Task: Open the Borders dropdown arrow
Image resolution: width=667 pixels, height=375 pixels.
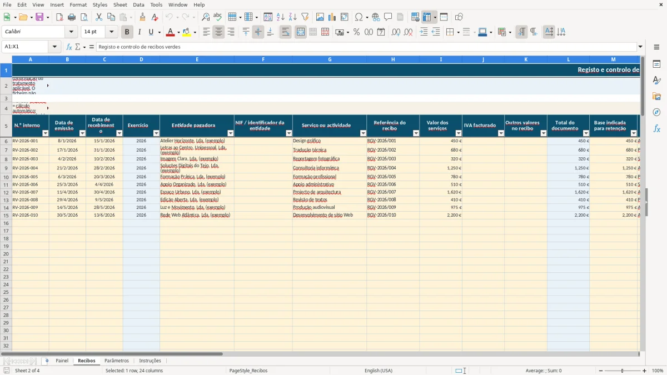Action: (x=459, y=32)
